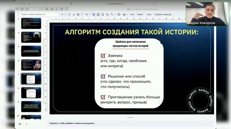The image size is (231, 129).
Task: Click the notes panel resize handle
Action: point(131,117)
